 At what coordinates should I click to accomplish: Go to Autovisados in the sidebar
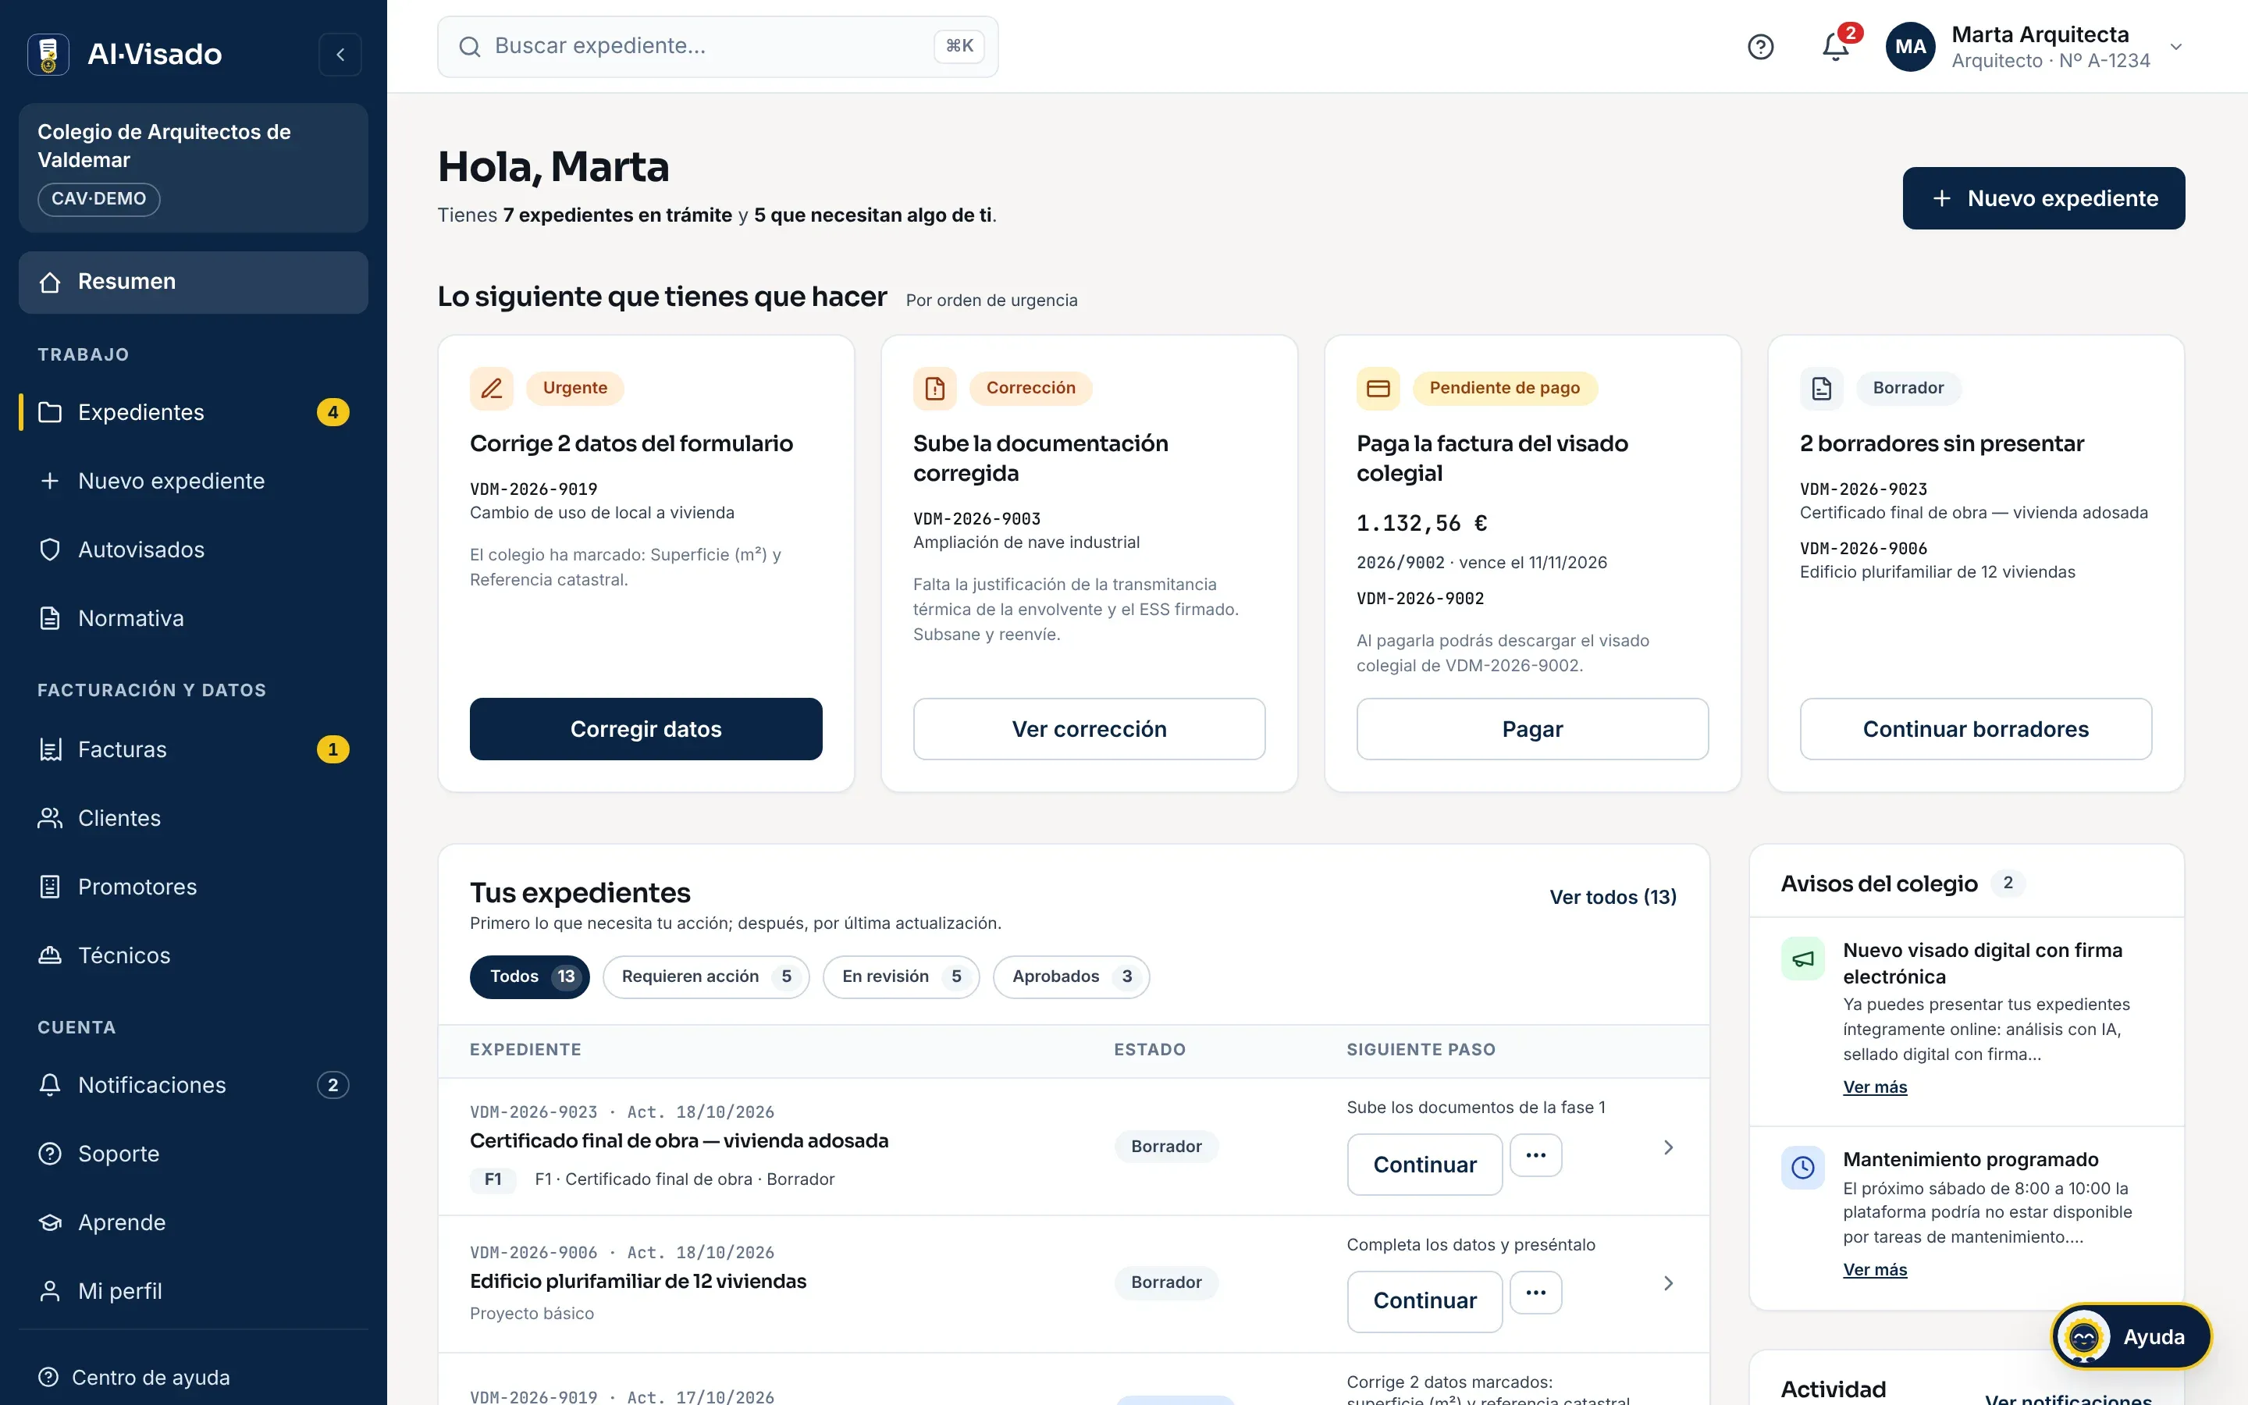[x=194, y=550]
